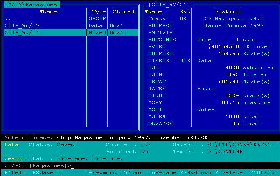Viewport: 280px width, 176px height.
Task: Click the Ext column header
Action: point(184,12)
